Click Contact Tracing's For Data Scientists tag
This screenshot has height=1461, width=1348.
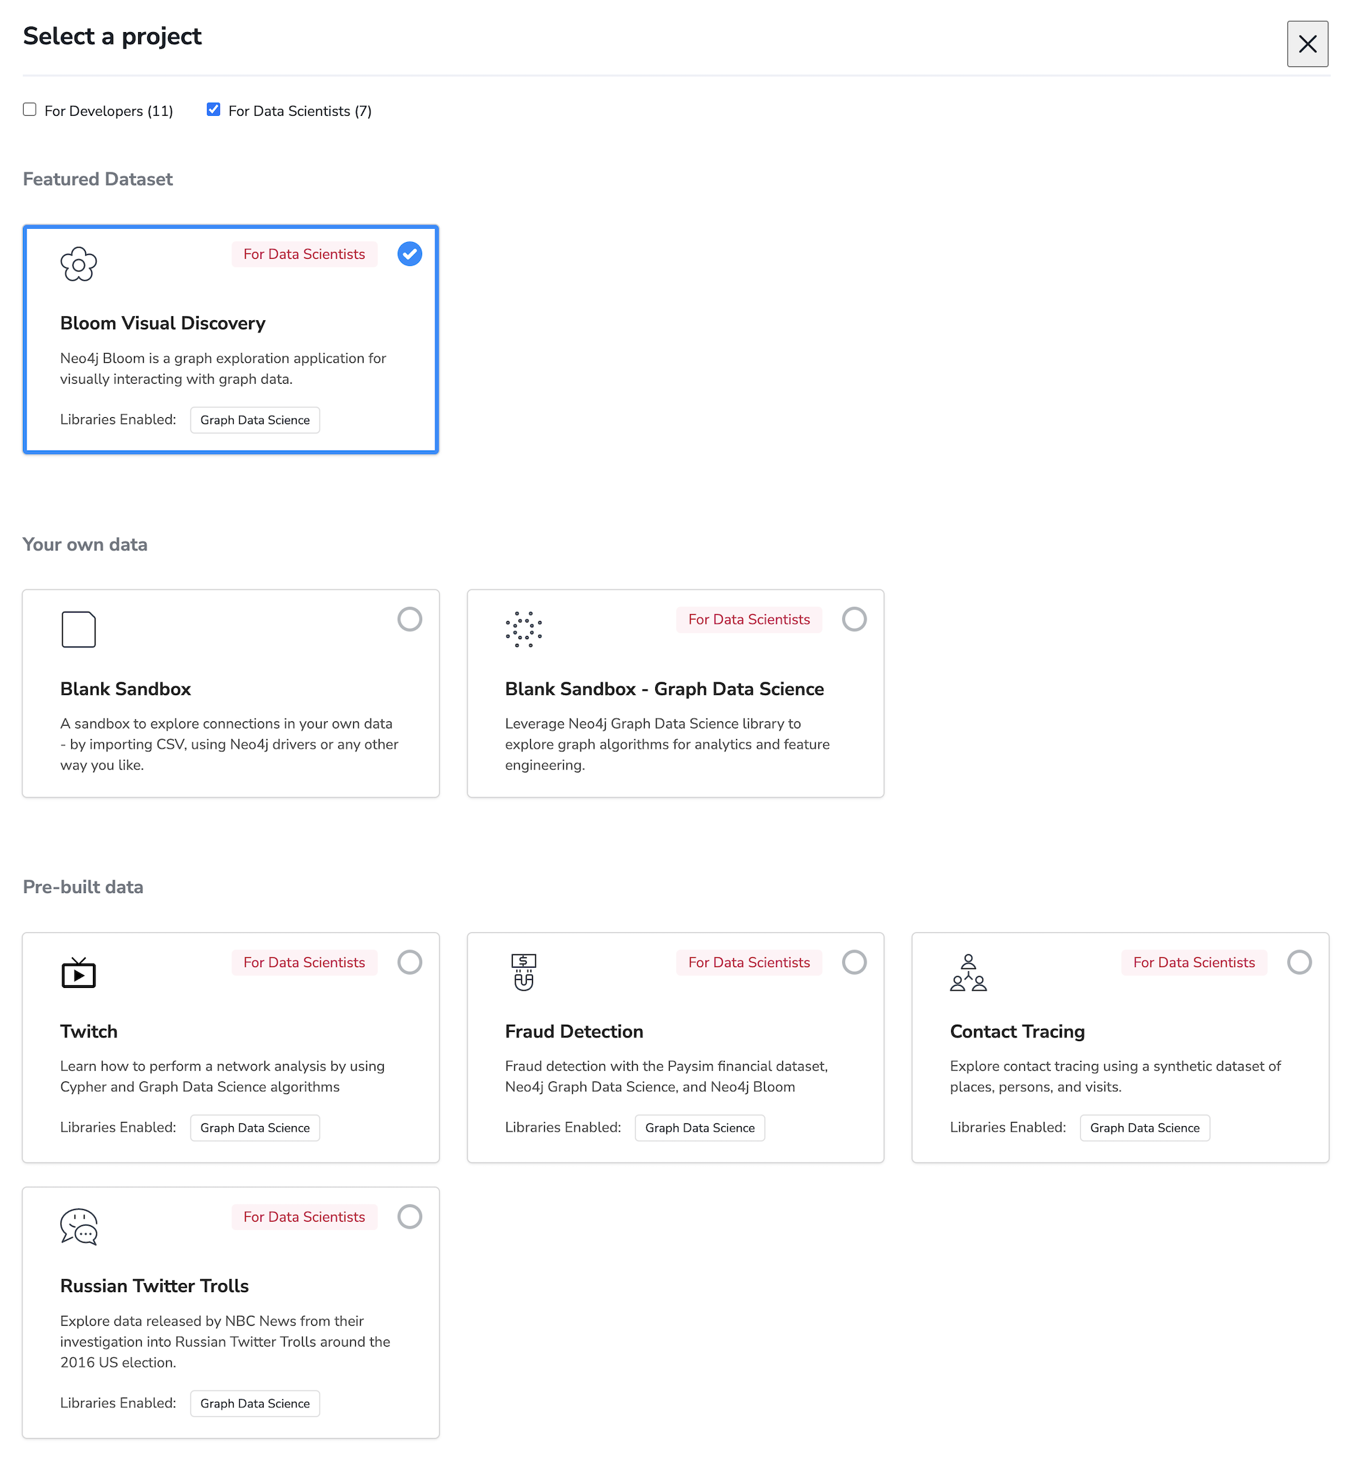pyautogui.click(x=1194, y=962)
